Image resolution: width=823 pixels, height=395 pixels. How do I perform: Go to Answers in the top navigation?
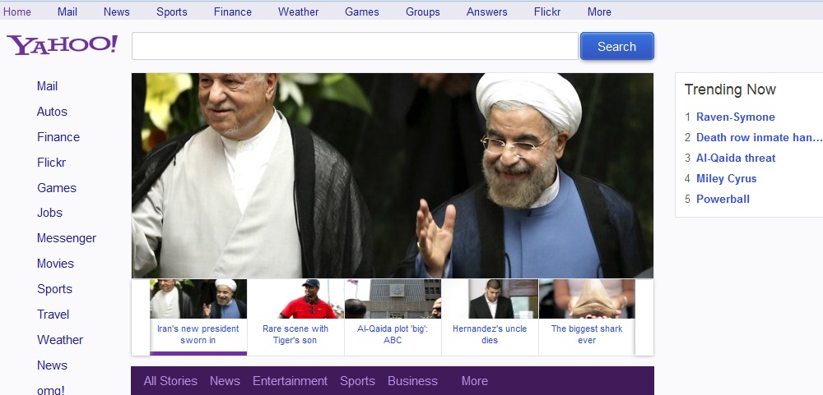[x=486, y=11]
